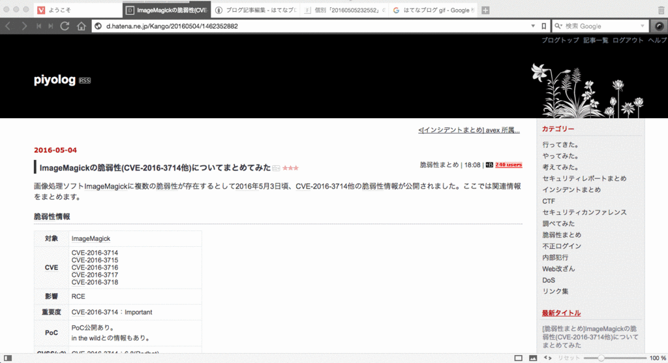Open ヘルプ link in header
This screenshot has width=668, height=363.
point(658,40)
